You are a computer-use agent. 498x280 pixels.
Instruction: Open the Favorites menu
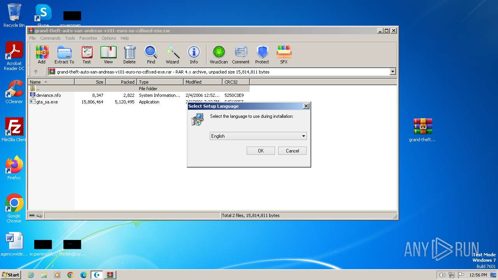tap(88, 38)
